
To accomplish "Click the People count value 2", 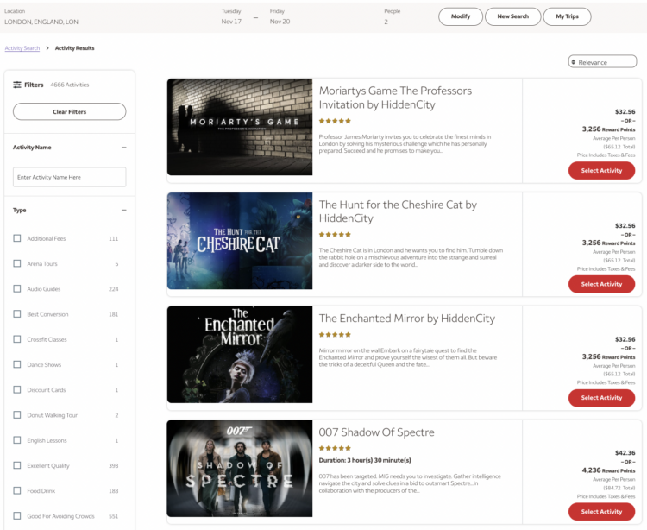I will pos(386,22).
